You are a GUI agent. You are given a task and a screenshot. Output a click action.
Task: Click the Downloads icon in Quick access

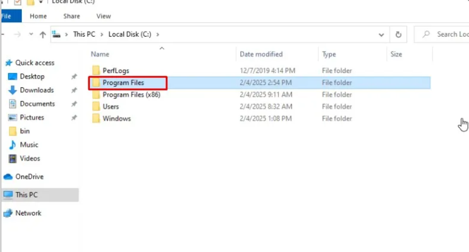click(13, 90)
